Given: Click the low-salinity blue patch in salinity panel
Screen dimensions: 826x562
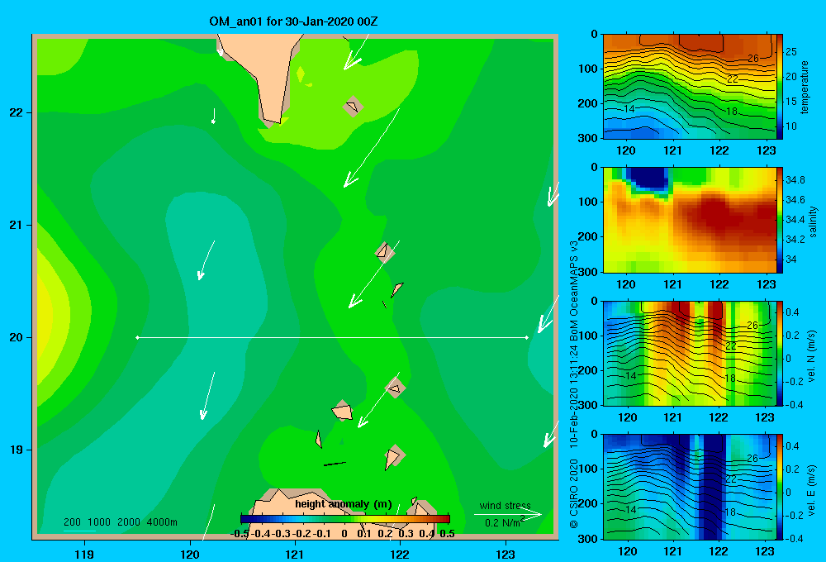Looking at the screenshot, I should click(x=649, y=178).
